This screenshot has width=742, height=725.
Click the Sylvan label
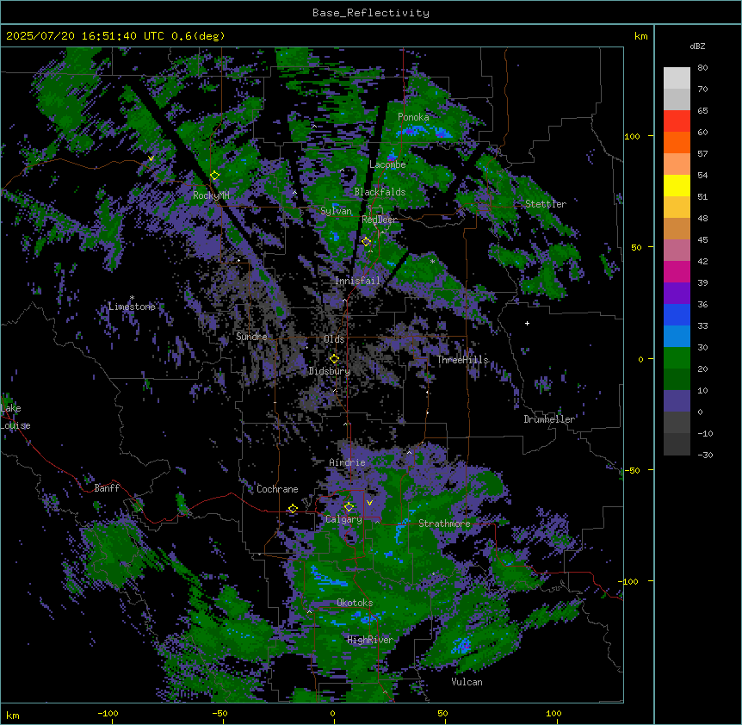coord(336,211)
